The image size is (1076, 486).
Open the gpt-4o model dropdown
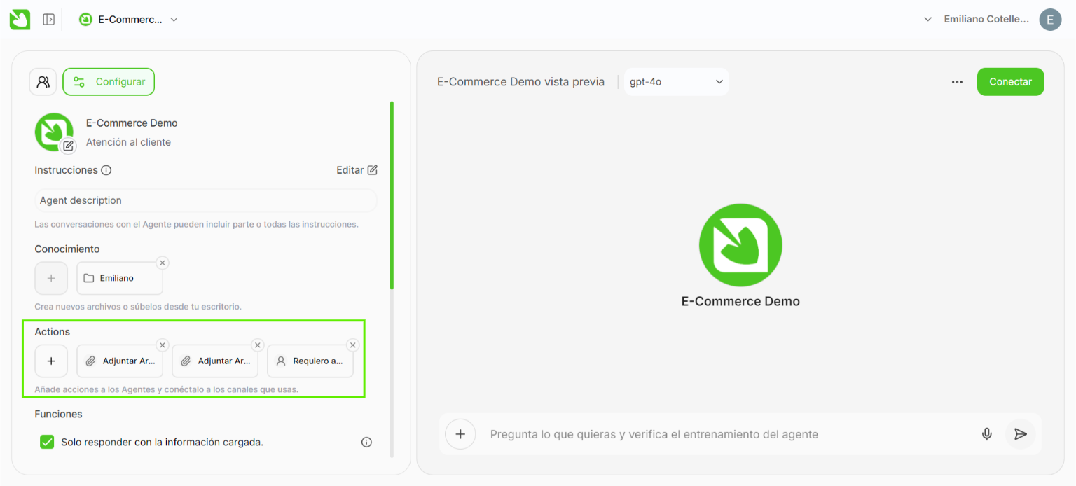676,82
